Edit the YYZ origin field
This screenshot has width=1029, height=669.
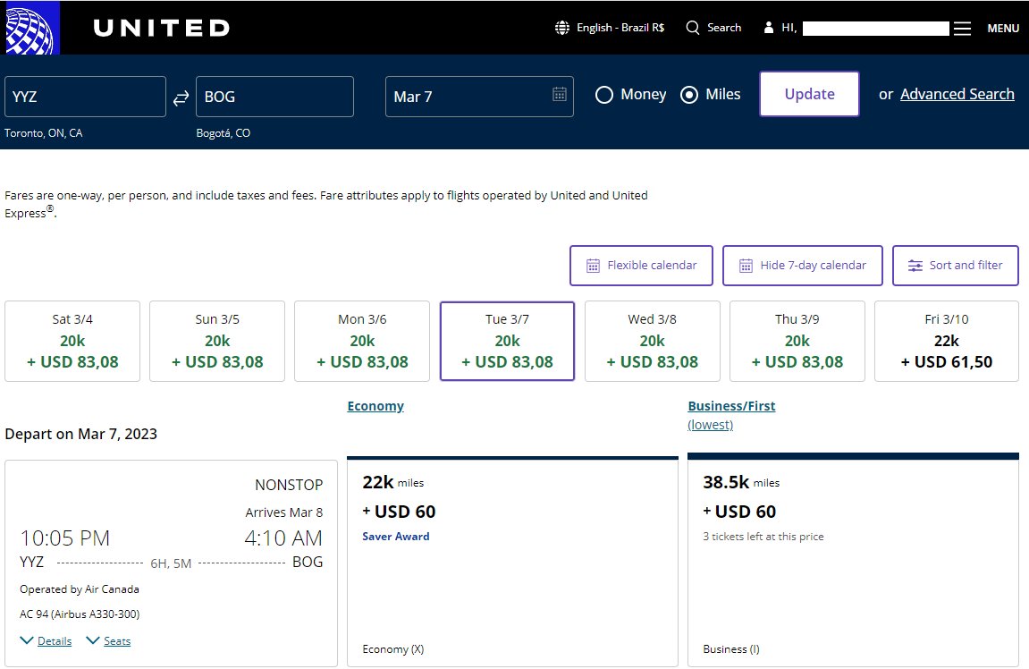(x=85, y=97)
